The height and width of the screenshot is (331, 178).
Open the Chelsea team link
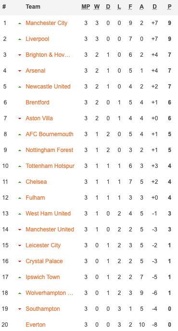pos(36,182)
